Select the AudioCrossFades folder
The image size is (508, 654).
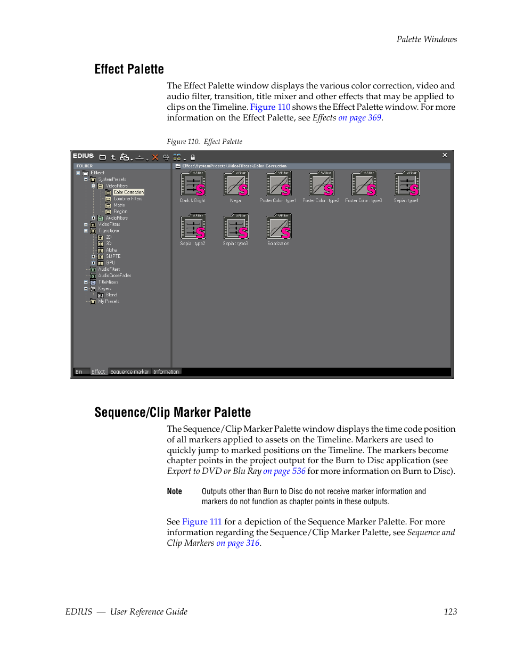(x=114, y=276)
